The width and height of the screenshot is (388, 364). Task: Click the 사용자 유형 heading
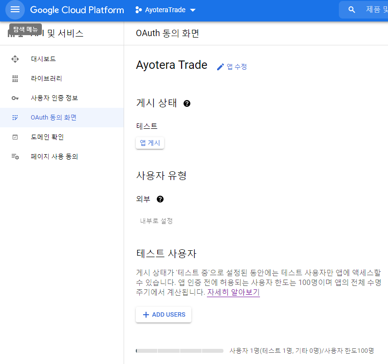point(161,176)
